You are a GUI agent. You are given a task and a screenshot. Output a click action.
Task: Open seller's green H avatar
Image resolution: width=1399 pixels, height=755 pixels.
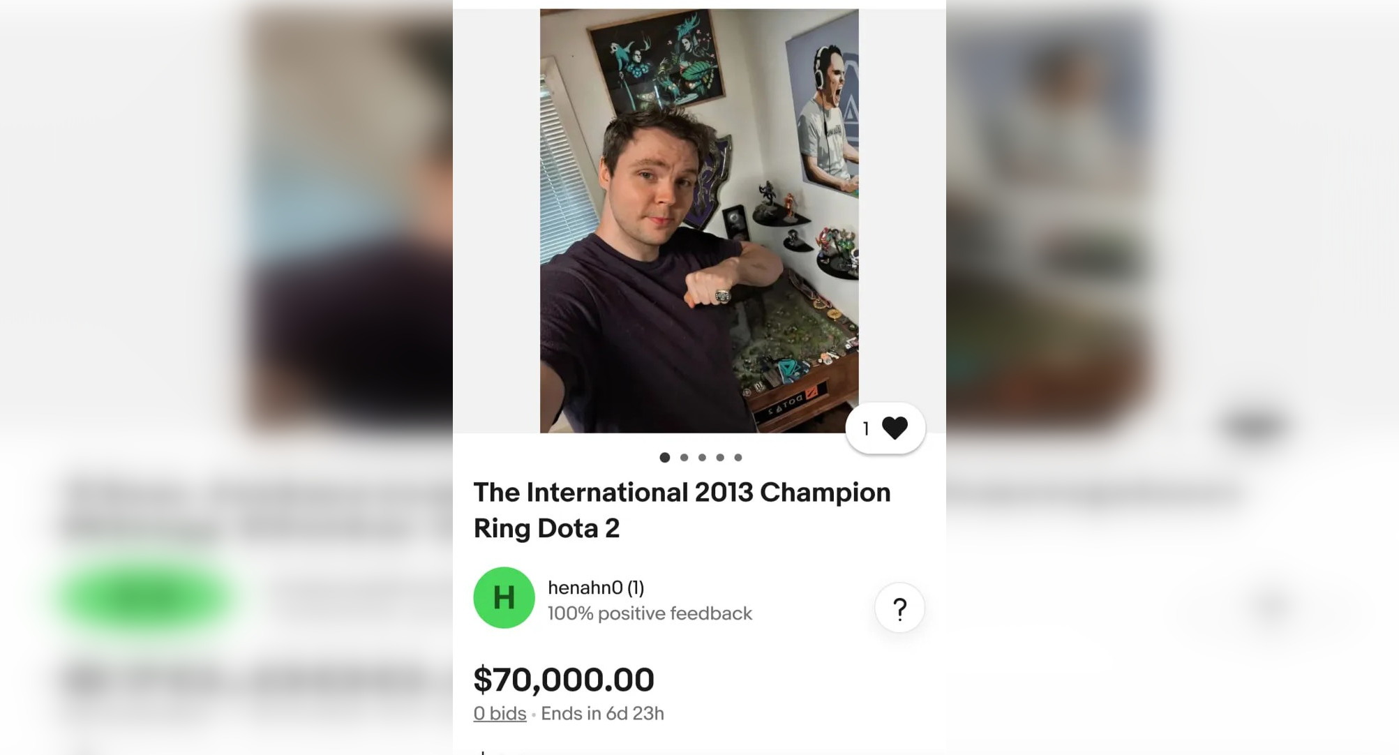(x=504, y=598)
